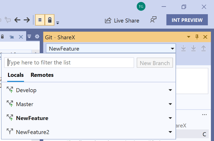Select the NewFeature2 branch

coord(88,132)
